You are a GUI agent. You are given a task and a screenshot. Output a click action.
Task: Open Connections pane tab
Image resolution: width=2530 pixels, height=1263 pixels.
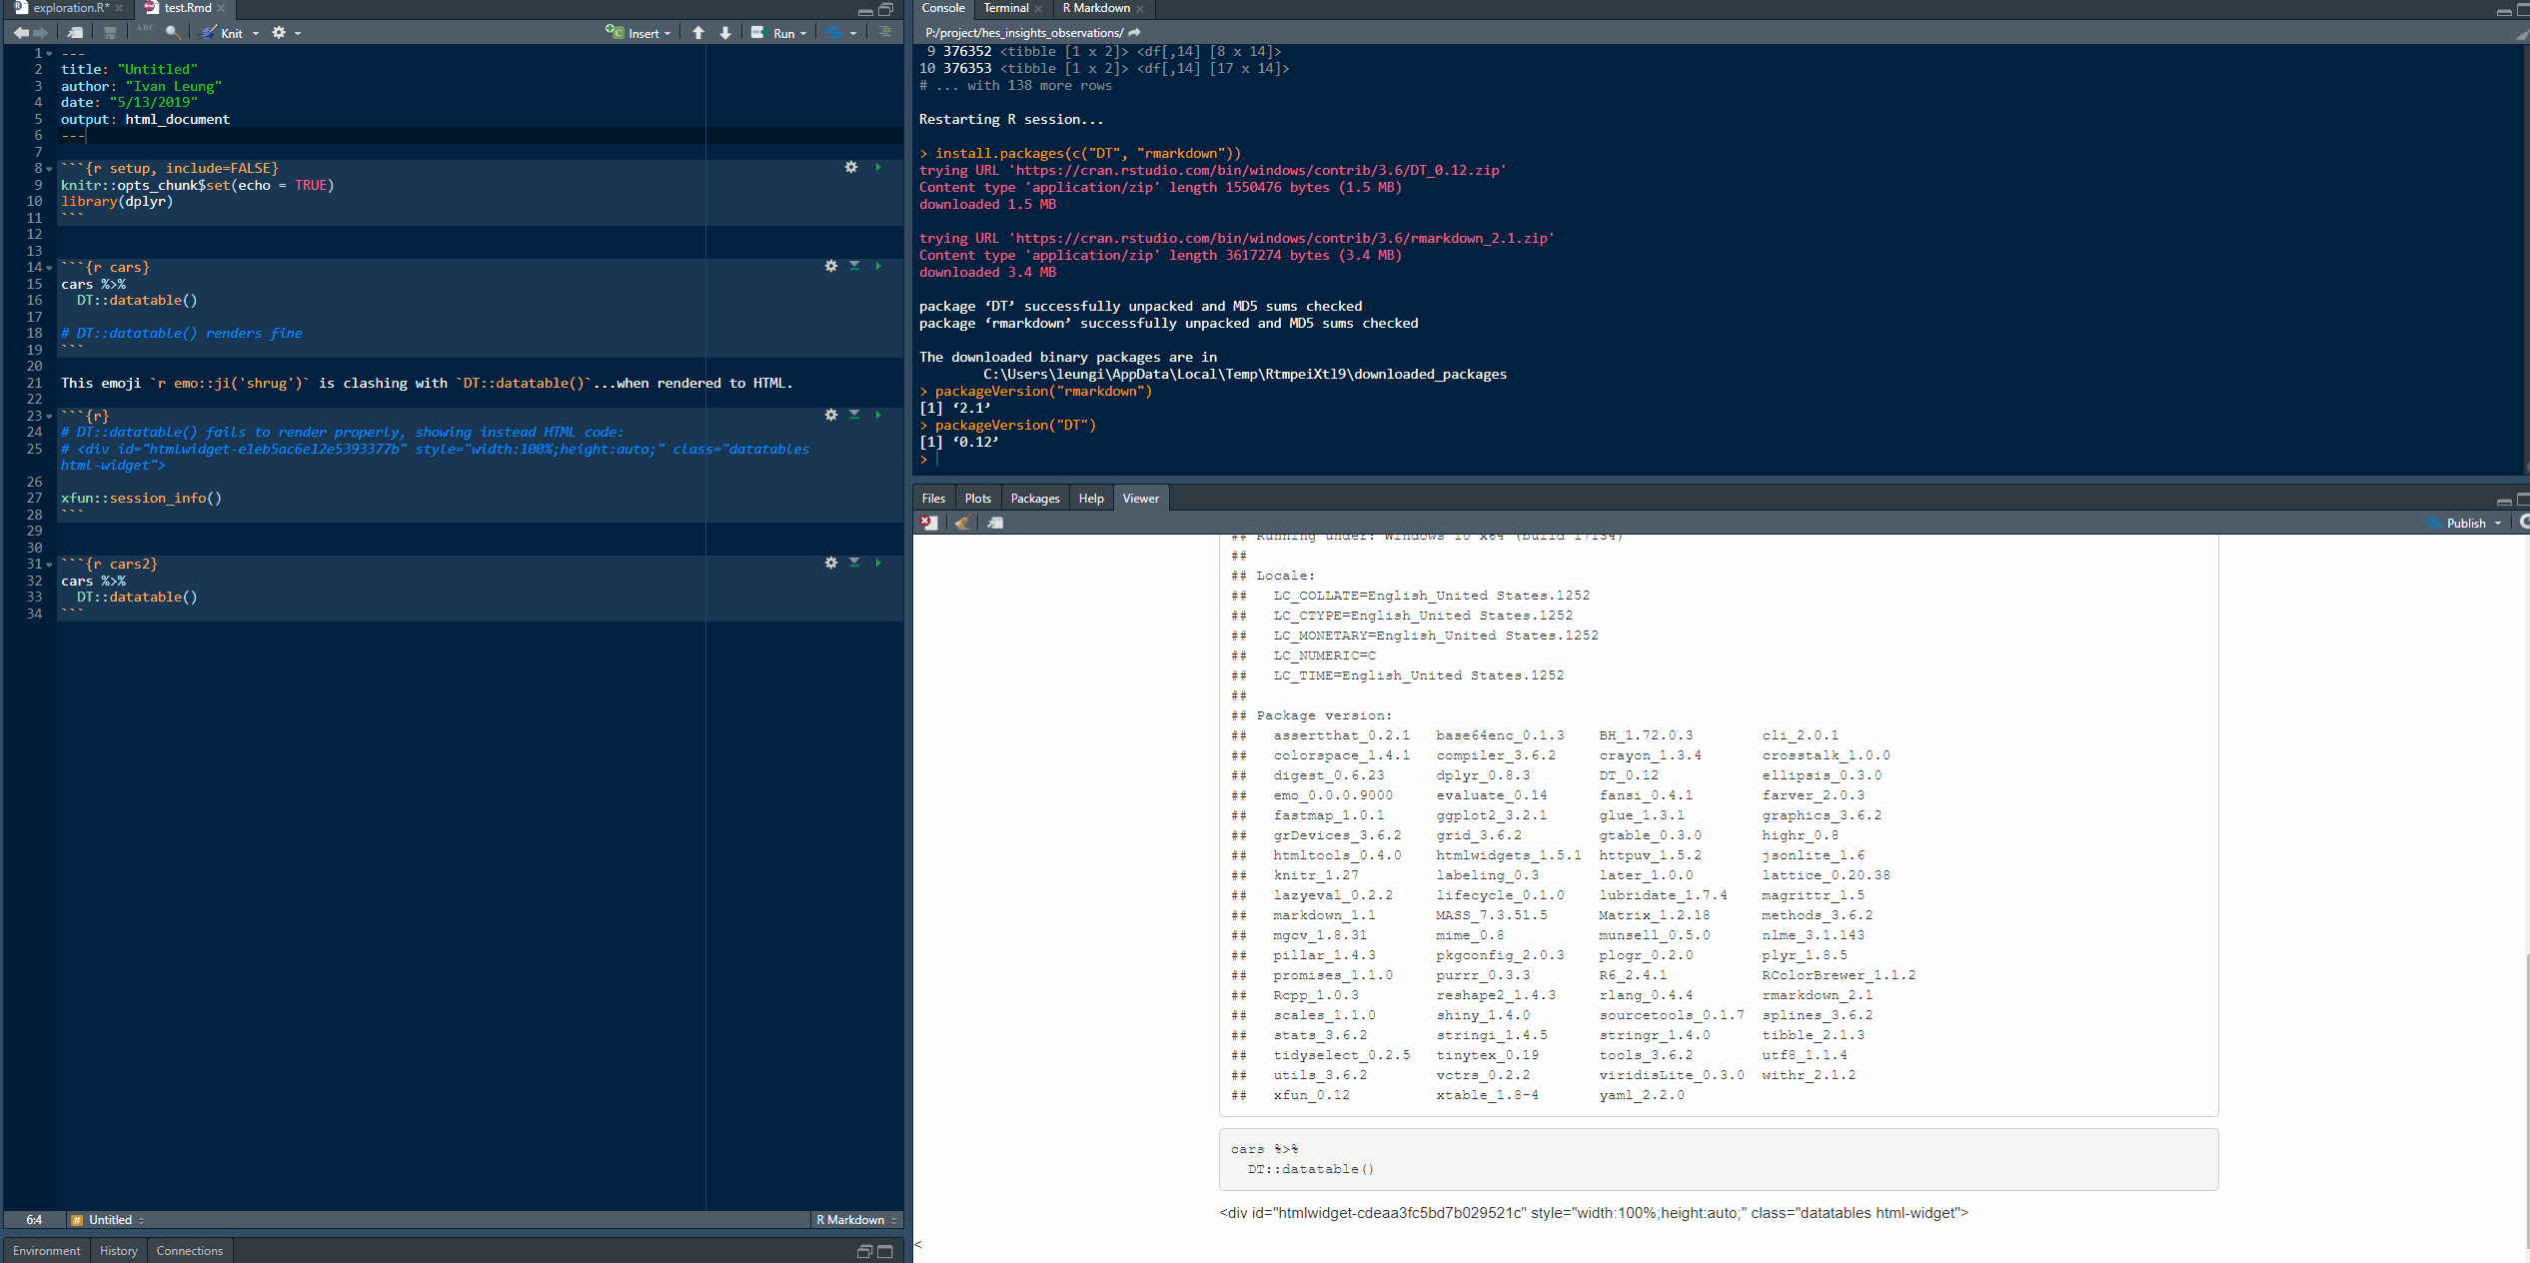pyautogui.click(x=189, y=1251)
